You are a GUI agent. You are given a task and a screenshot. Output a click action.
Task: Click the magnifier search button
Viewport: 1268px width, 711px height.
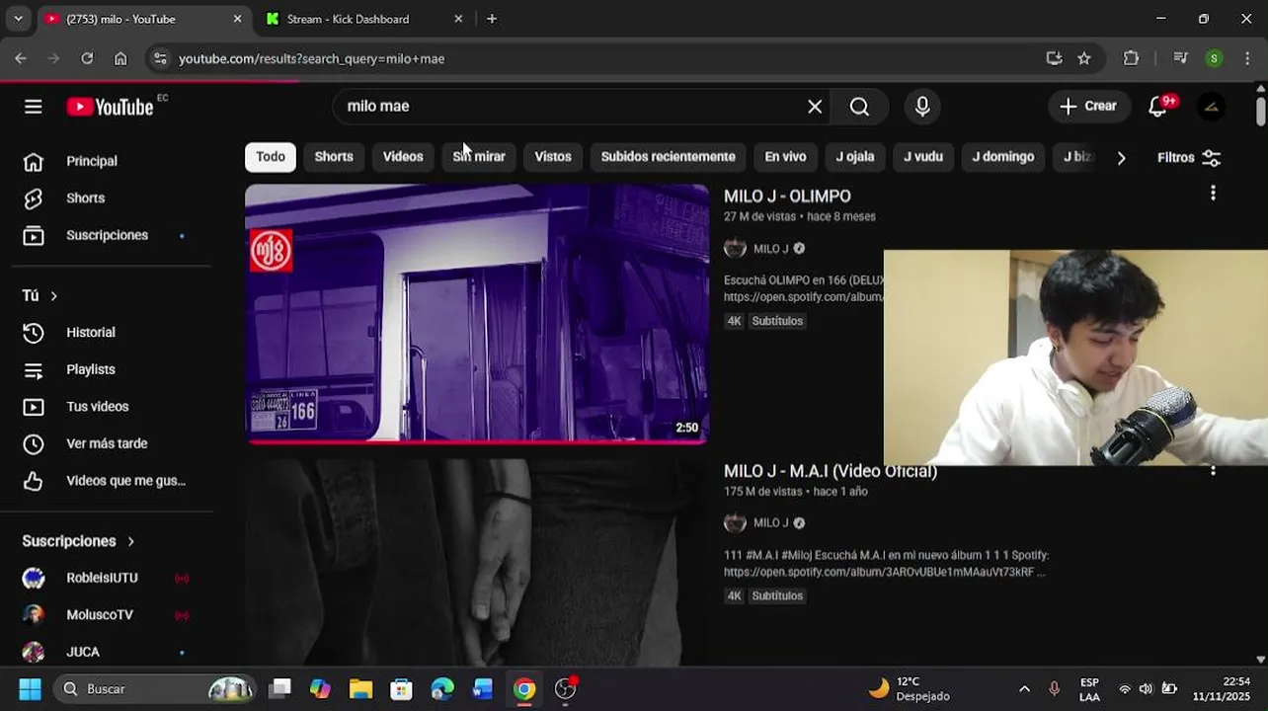click(859, 107)
